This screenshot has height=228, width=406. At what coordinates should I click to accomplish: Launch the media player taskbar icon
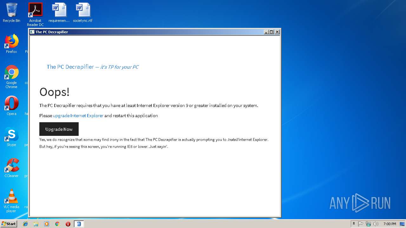pos(47,224)
